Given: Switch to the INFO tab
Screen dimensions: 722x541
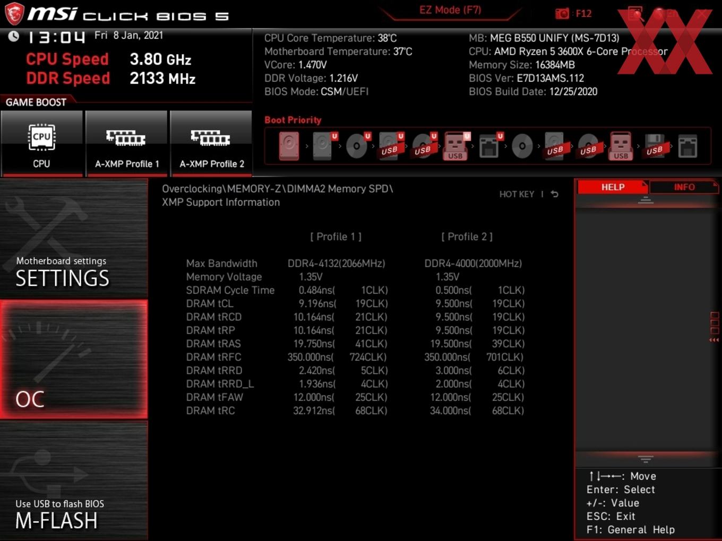Looking at the screenshot, I should [684, 187].
